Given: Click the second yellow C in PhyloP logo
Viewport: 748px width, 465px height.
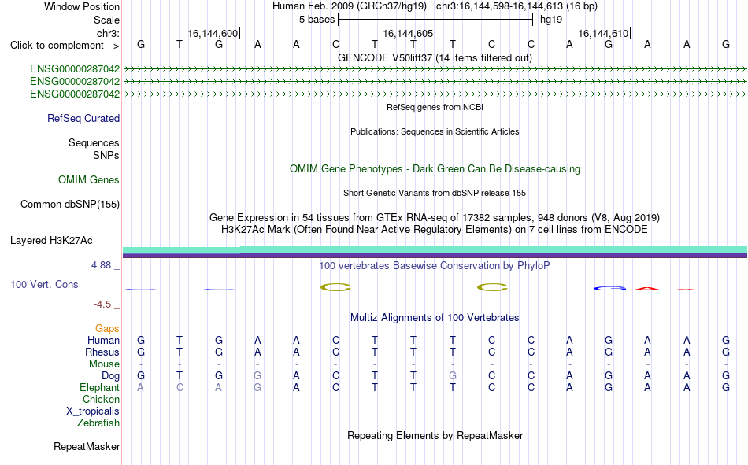Looking at the screenshot, I should coord(492,287).
